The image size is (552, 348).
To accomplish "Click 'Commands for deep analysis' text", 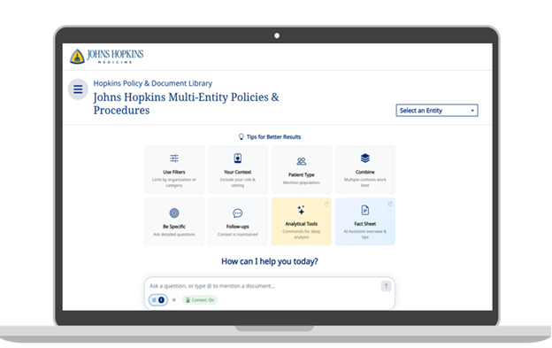I will (x=302, y=235).
